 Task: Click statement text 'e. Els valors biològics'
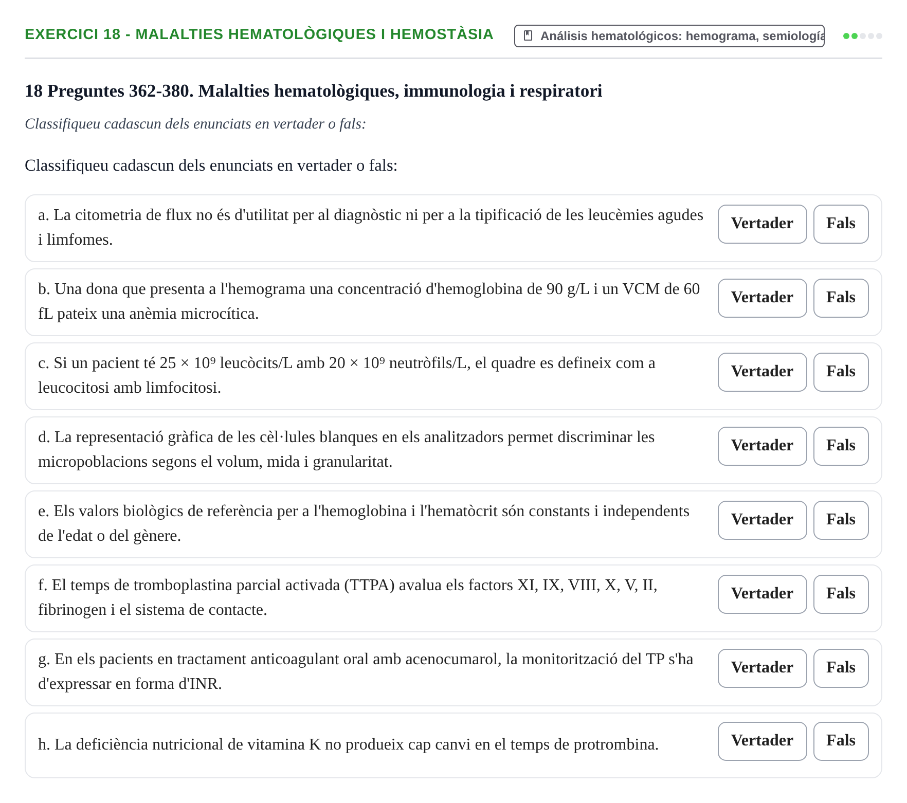pyautogui.click(x=364, y=523)
